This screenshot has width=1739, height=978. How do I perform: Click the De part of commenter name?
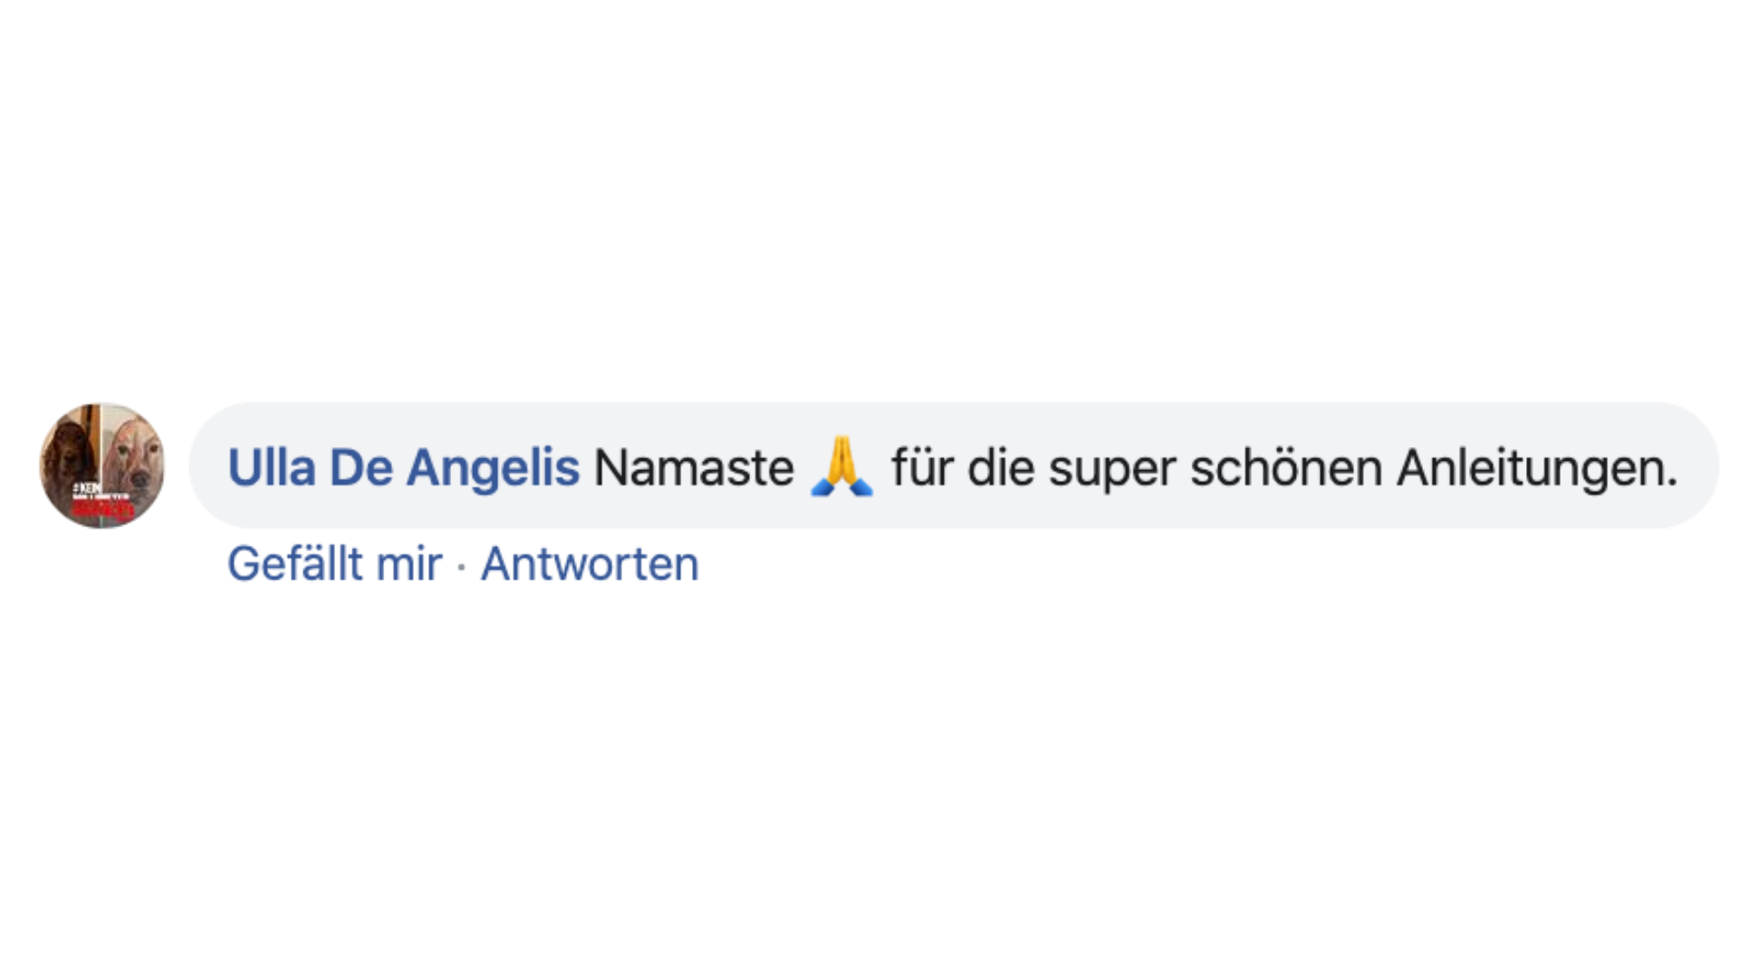click(x=360, y=468)
